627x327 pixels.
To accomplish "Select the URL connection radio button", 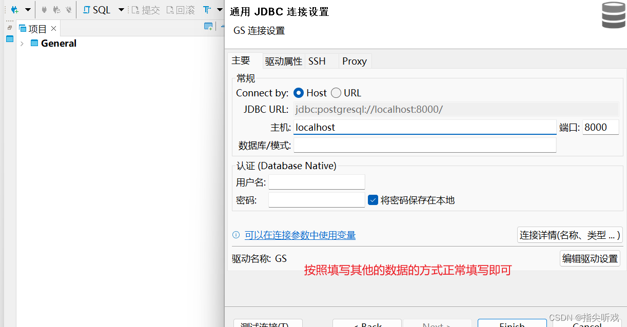I will coord(336,93).
